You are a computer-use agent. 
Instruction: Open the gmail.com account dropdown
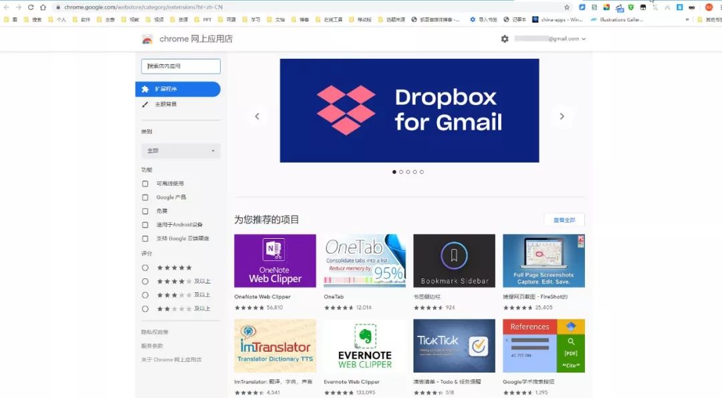550,39
